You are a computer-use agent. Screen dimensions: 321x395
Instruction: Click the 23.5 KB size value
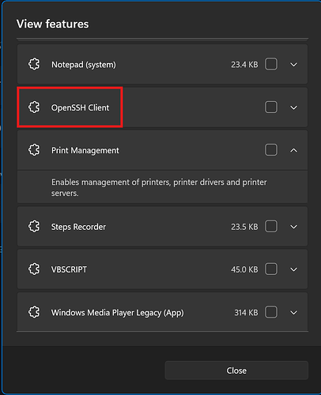244,227
